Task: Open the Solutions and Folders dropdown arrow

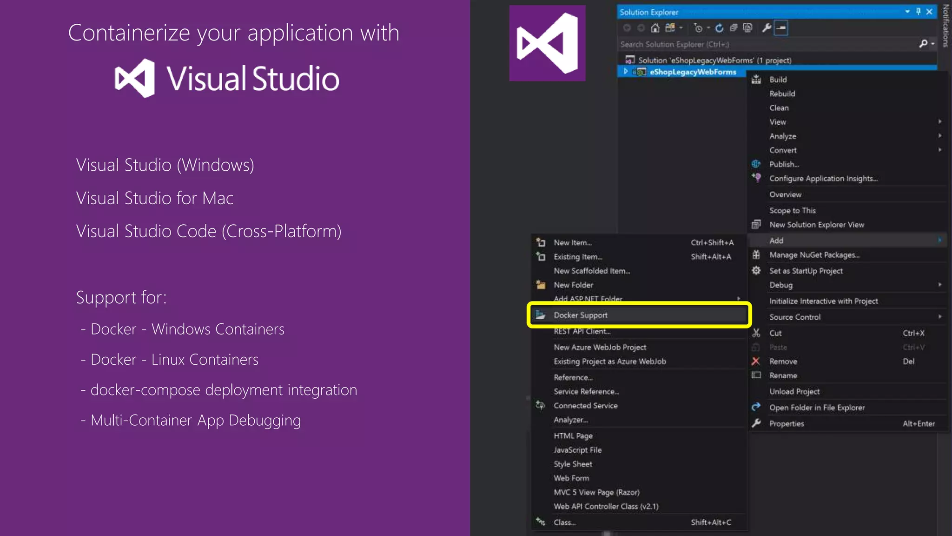Action: point(681,28)
